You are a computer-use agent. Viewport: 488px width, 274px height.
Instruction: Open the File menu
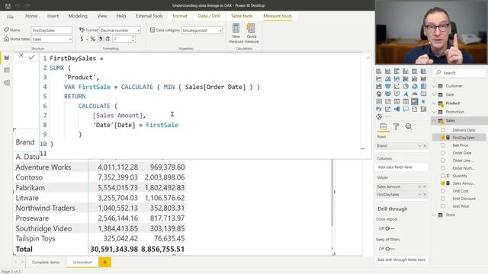pos(10,17)
